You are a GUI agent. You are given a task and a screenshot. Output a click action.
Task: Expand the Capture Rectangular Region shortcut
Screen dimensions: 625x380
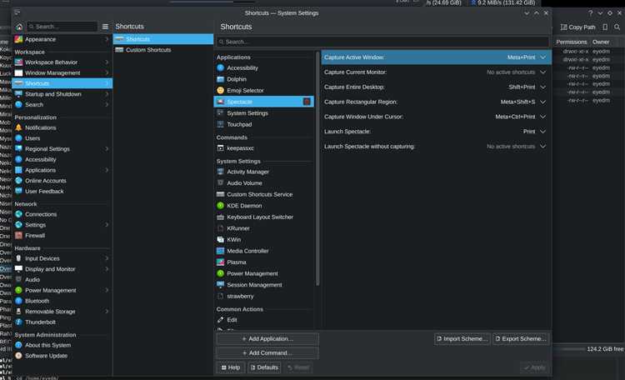542,102
